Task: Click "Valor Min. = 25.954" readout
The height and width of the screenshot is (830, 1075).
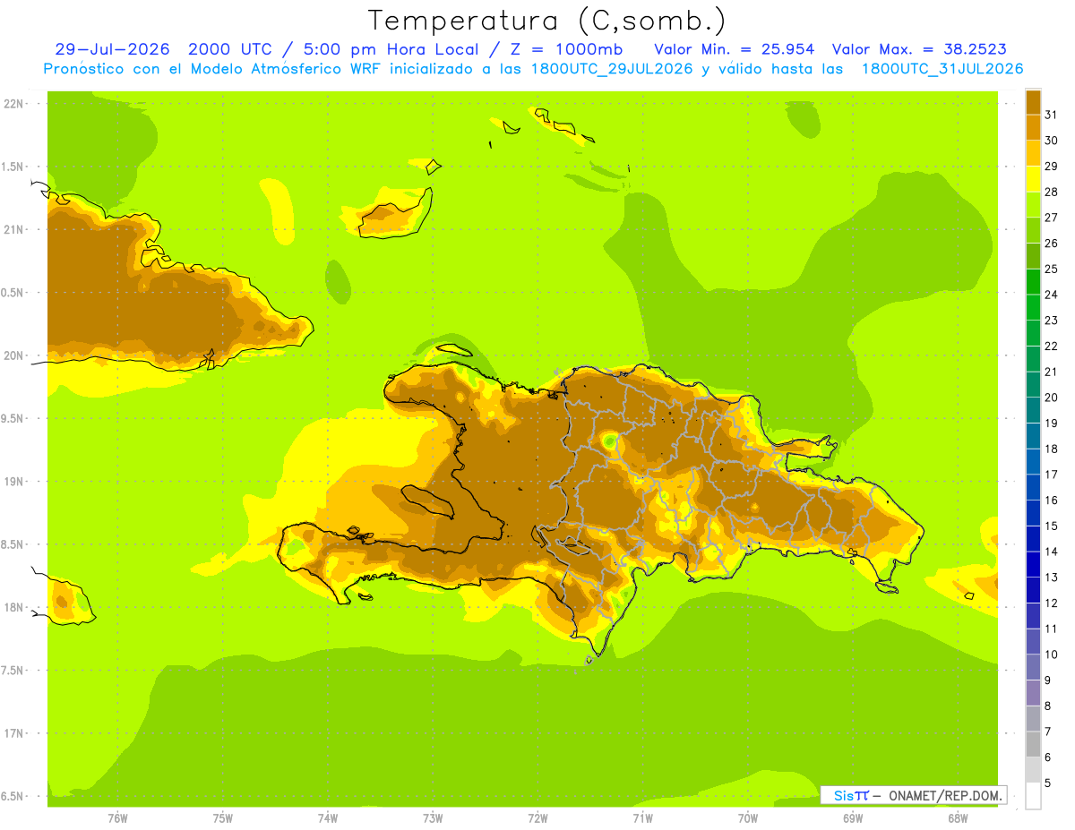Action: [735, 48]
